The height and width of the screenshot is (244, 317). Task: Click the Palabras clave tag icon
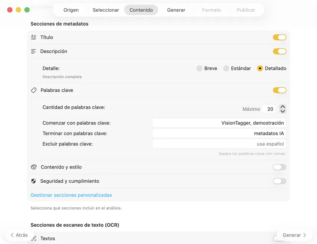pos(34,90)
